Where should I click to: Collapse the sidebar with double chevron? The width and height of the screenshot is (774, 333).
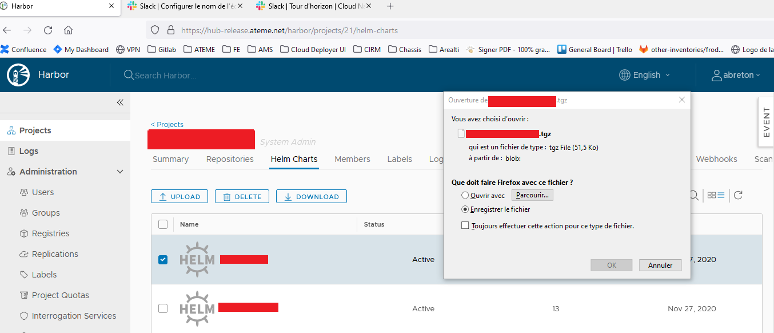(x=120, y=102)
